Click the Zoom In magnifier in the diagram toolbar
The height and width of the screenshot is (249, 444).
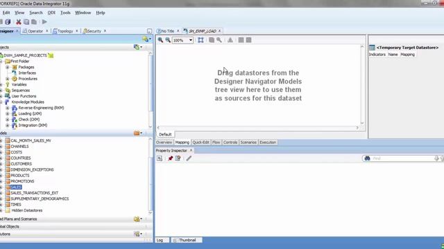(x=160, y=40)
